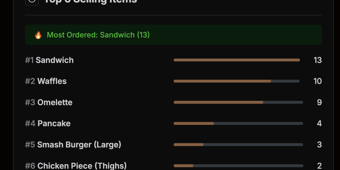
Task: Click the Pancake count of 4
Action: [x=319, y=124]
